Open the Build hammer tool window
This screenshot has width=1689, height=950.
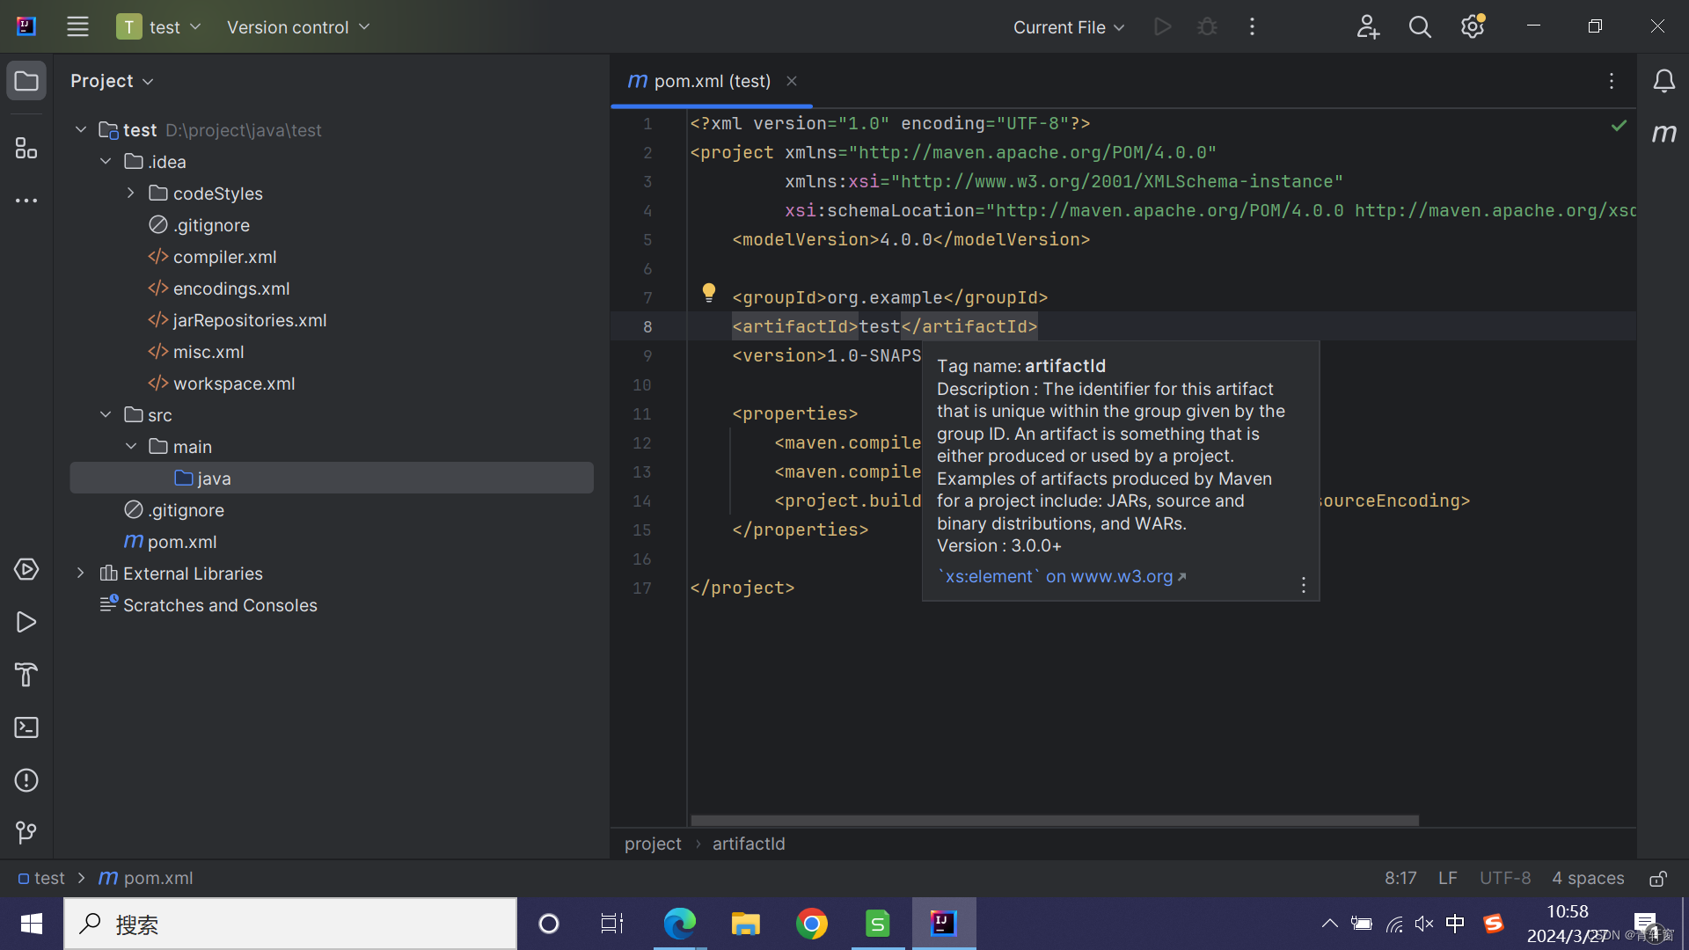pyautogui.click(x=26, y=675)
